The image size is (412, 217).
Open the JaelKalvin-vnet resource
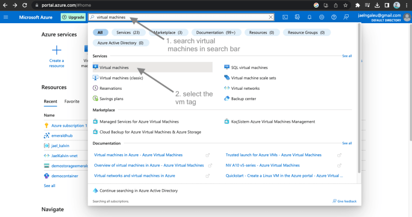(x=64, y=156)
